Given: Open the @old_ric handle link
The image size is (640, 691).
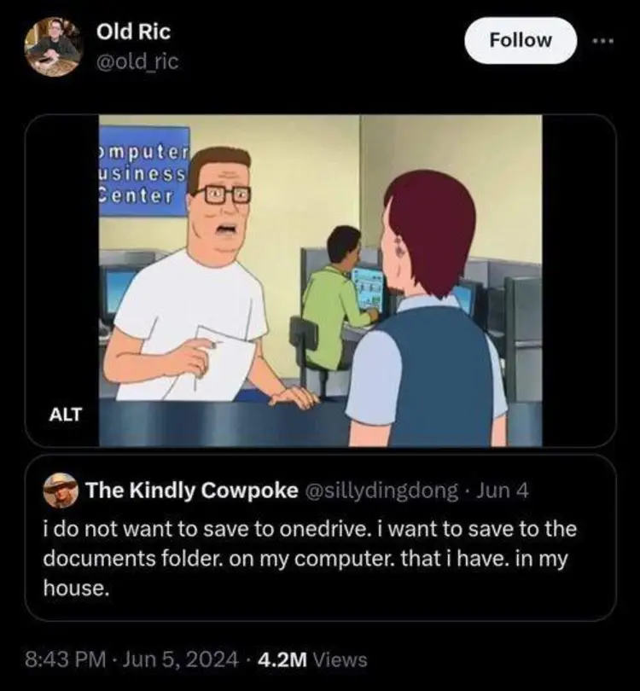Looking at the screenshot, I should [137, 61].
